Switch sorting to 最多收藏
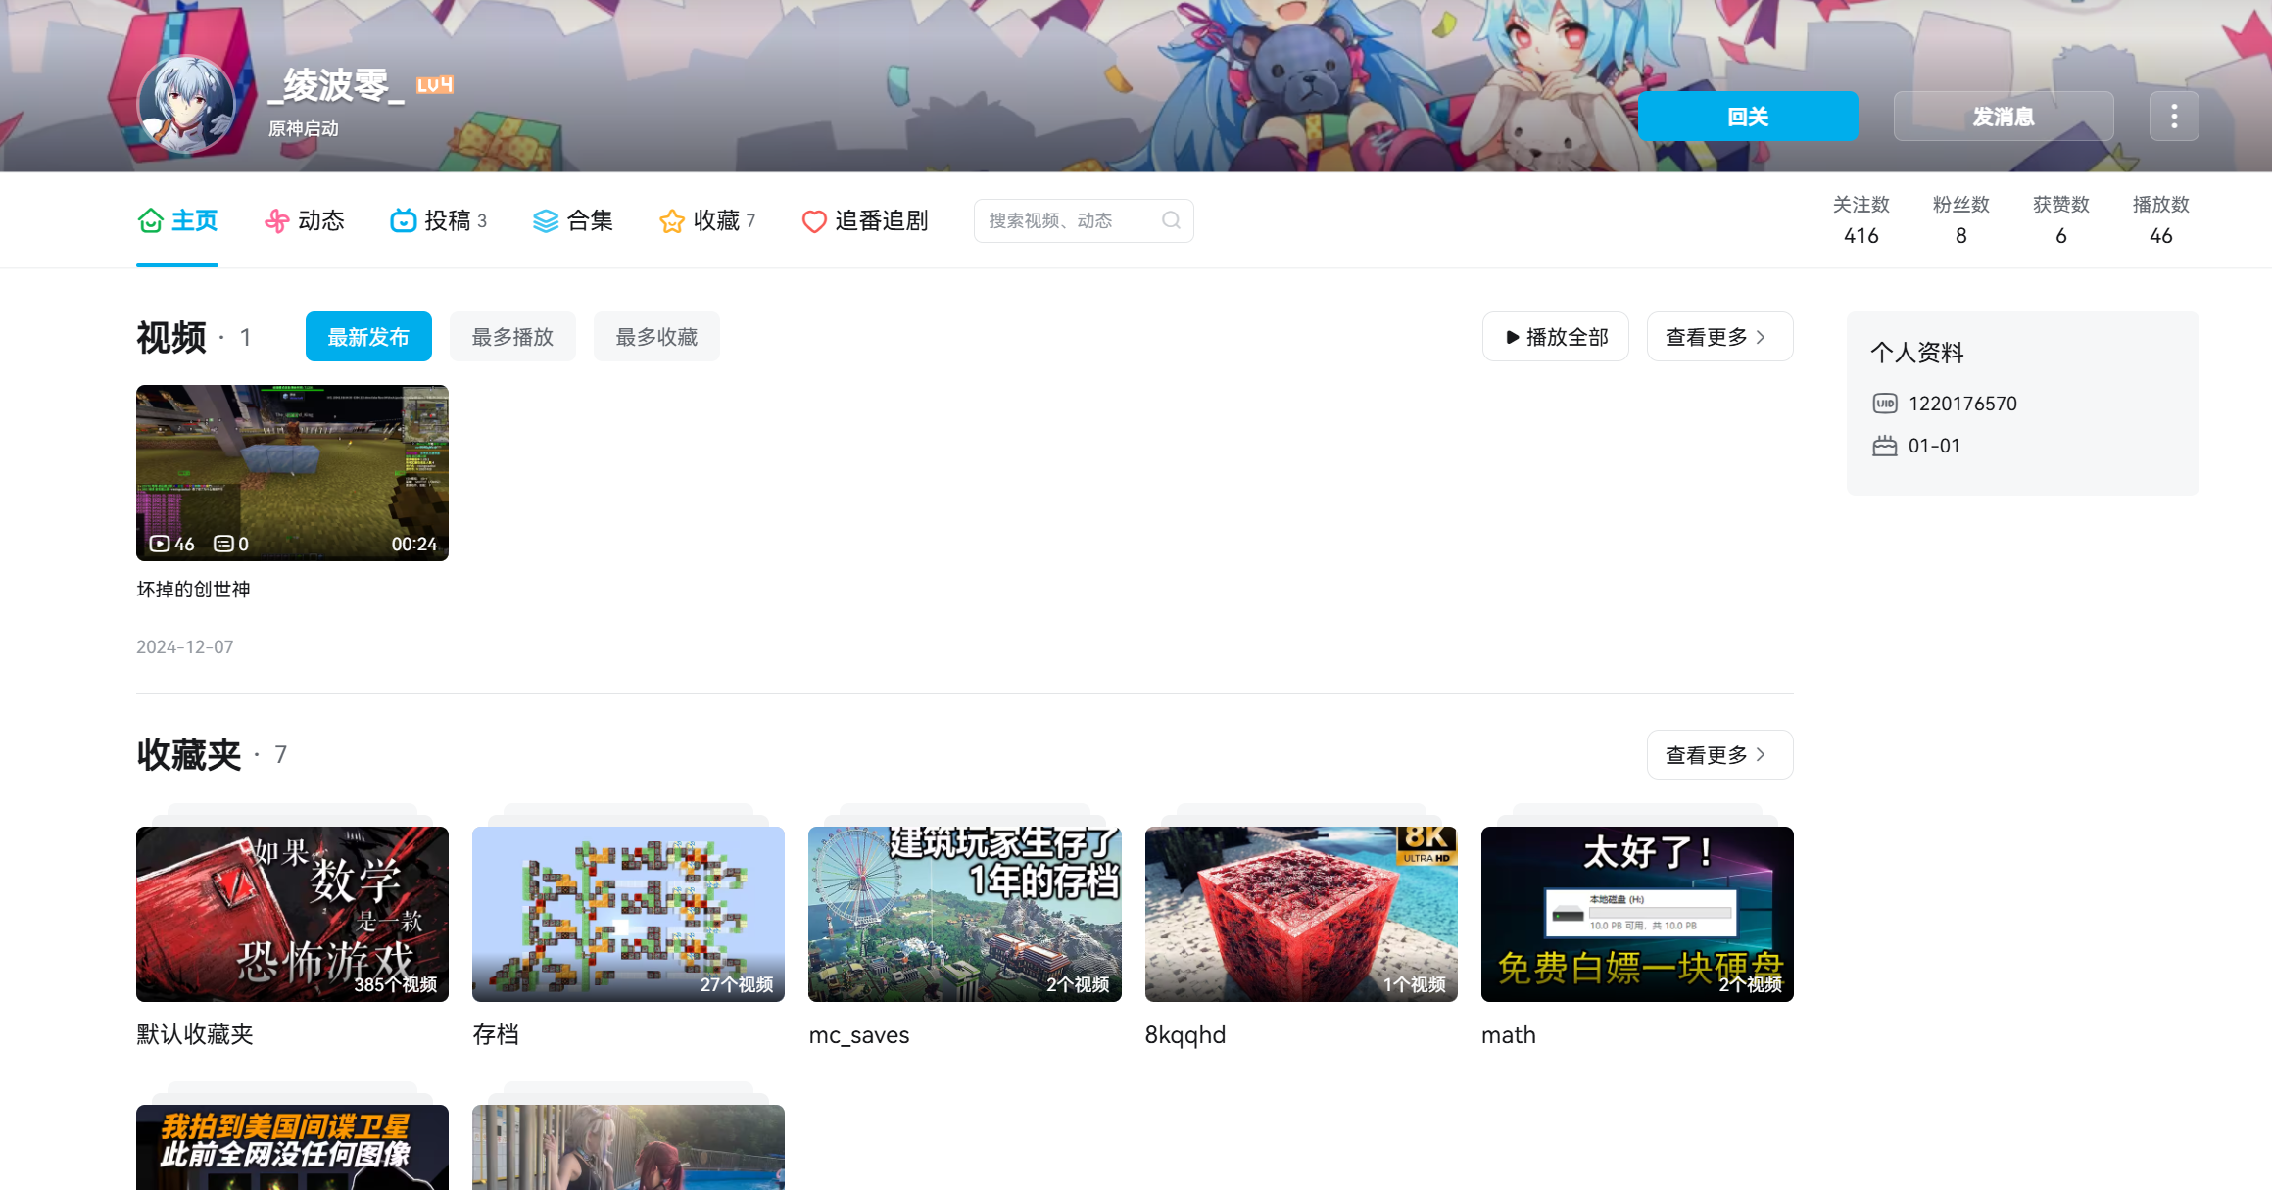The width and height of the screenshot is (2272, 1190). coord(656,336)
